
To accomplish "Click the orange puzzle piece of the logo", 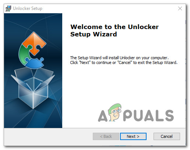I will (x=34, y=43).
